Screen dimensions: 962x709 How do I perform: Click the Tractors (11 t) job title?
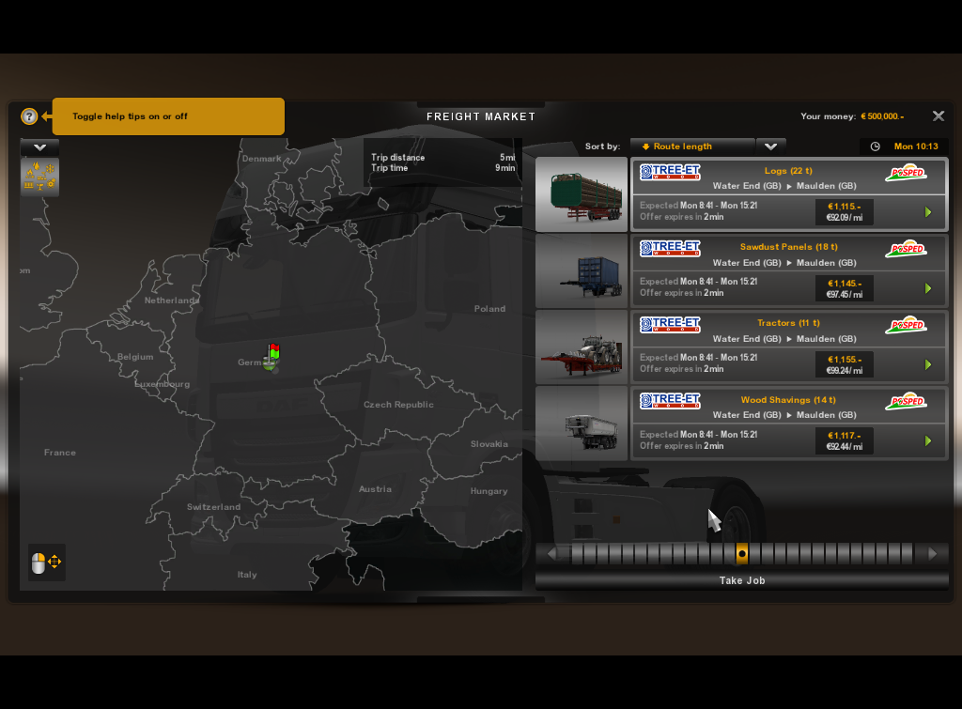point(788,323)
